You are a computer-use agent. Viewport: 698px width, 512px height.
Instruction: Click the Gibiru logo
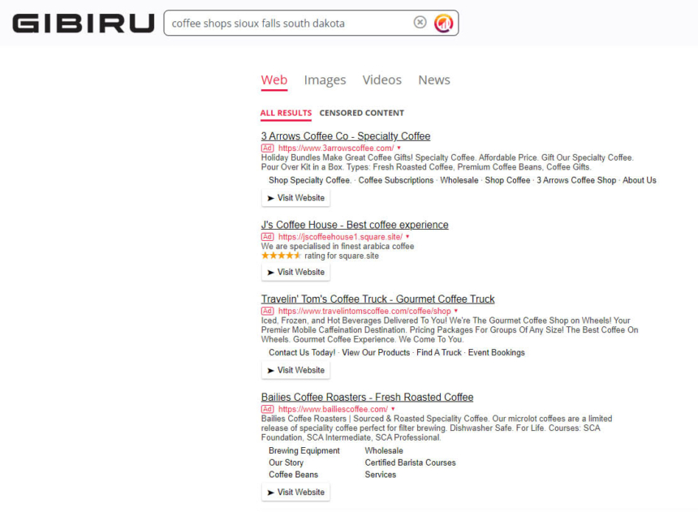(x=83, y=24)
